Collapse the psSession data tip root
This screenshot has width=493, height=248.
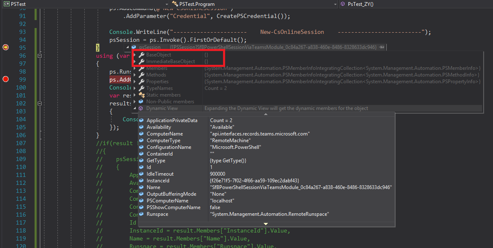click(127, 47)
